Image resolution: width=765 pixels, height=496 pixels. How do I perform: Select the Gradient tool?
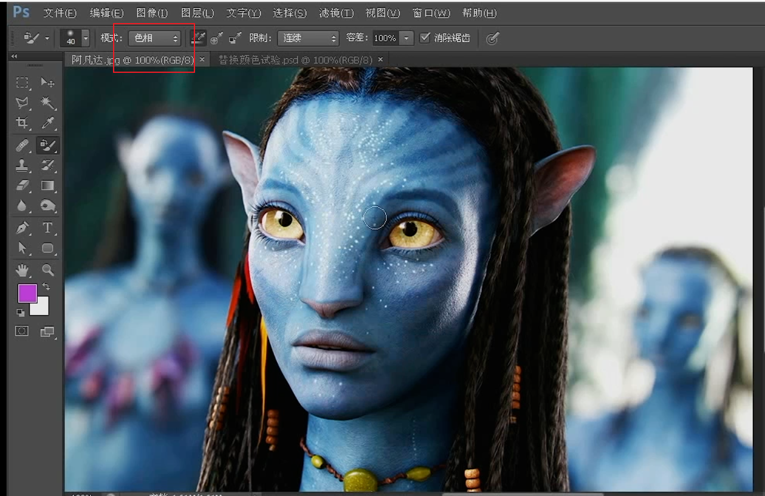[x=47, y=186]
